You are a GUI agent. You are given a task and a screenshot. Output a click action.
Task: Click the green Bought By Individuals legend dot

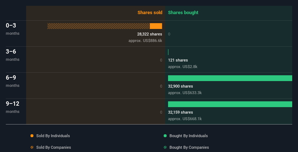[x=165, y=136]
